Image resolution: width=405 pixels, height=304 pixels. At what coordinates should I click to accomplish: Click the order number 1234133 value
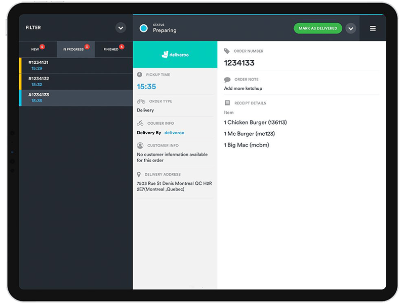[239, 63]
